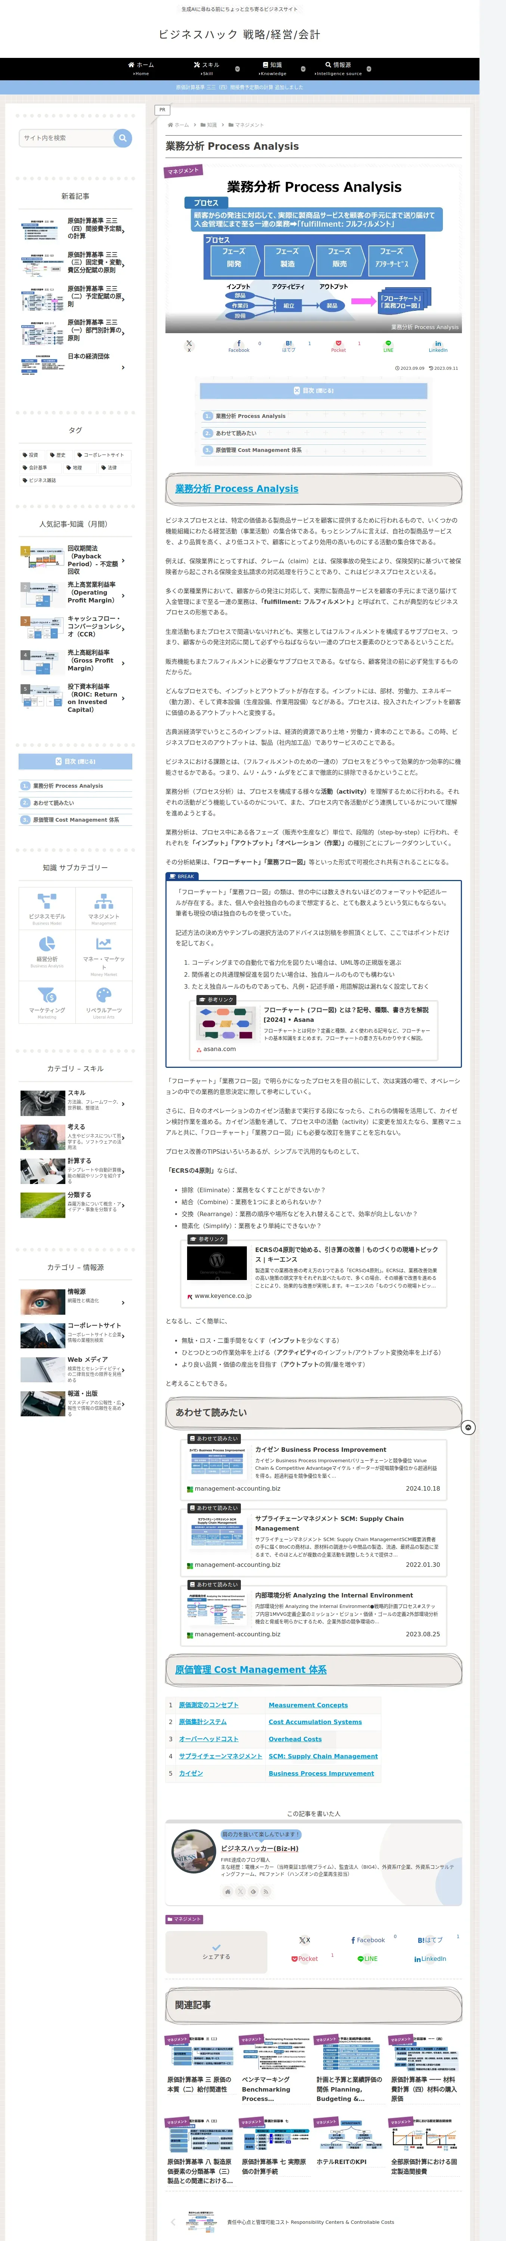Click the search magnifier button in sidebar
The height and width of the screenshot is (2241, 506).
pos(122,137)
